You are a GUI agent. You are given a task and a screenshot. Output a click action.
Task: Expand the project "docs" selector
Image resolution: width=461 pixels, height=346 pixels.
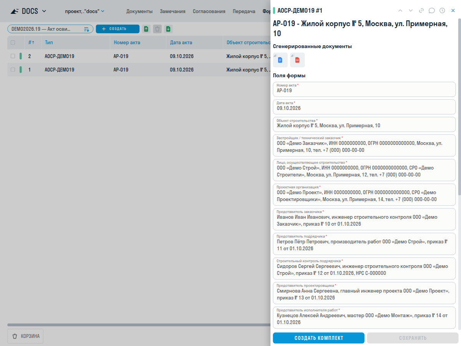(x=85, y=11)
